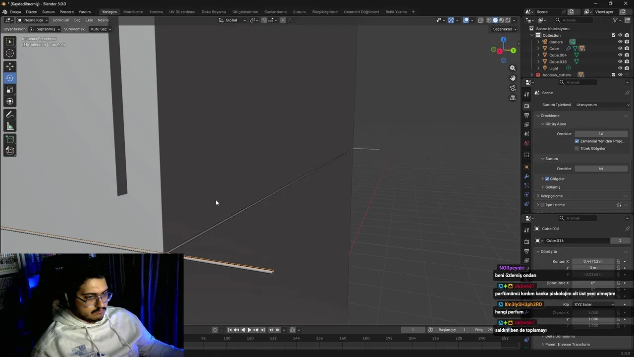Toggle viewport gizmos display
The image size is (634, 357).
451,20
